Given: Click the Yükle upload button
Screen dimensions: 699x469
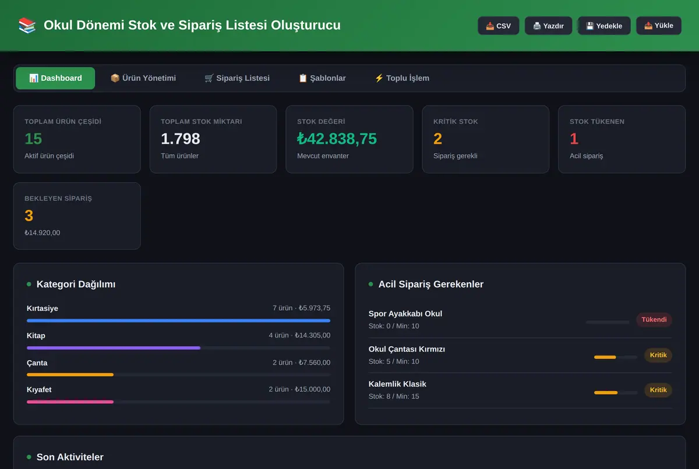Looking at the screenshot, I should pos(659,26).
